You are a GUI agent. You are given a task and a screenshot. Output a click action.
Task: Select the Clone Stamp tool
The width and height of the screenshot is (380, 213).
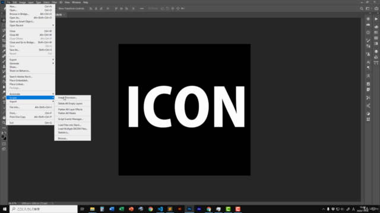point(4,66)
